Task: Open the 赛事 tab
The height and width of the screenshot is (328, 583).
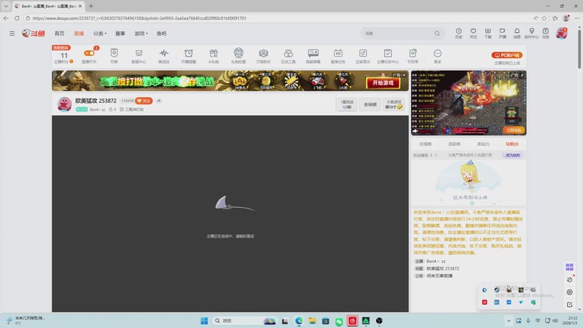Action: (120, 34)
